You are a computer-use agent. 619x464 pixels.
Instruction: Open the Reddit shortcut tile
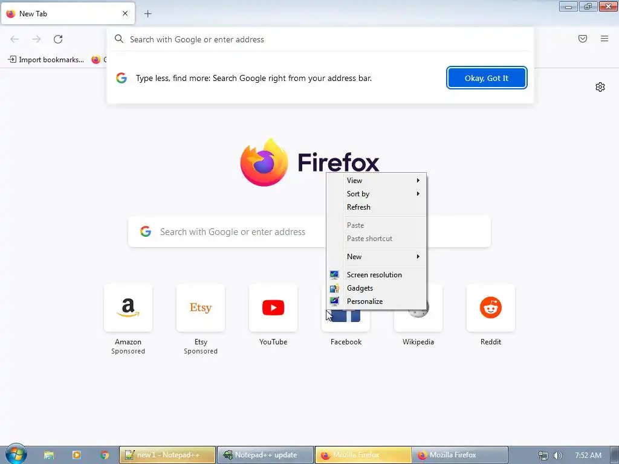coord(491,308)
